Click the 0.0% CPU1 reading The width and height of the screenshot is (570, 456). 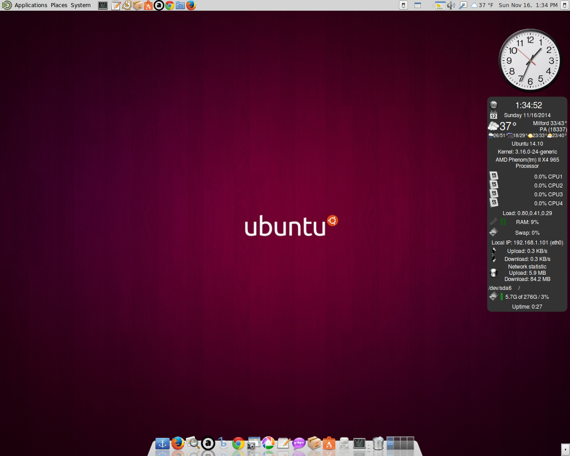(548, 177)
